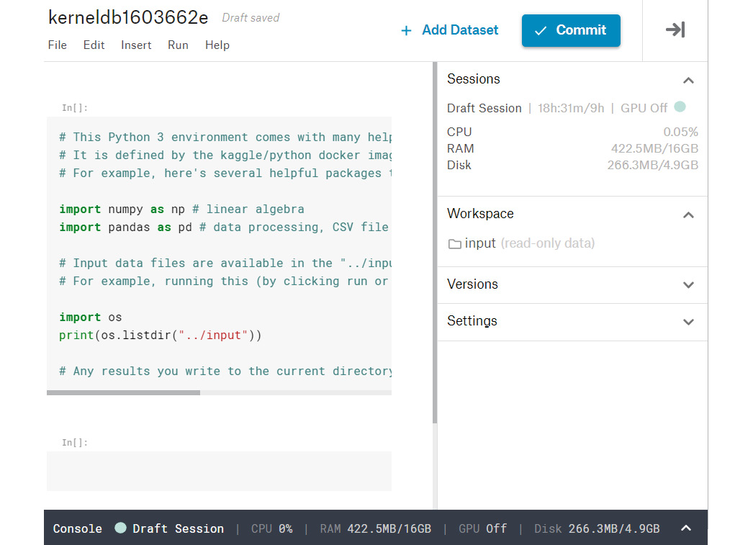The width and height of the screenshot is (753, 545).
Task: Click the RAM 422.5MB/16GB value in Sessions
Action: point(654,149)
